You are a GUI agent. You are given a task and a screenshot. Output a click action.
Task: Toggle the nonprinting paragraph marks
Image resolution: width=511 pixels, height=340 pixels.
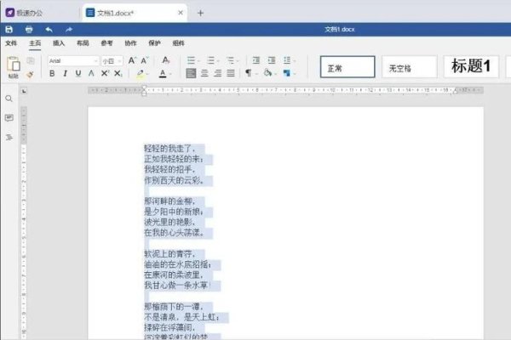coord(249,73)
